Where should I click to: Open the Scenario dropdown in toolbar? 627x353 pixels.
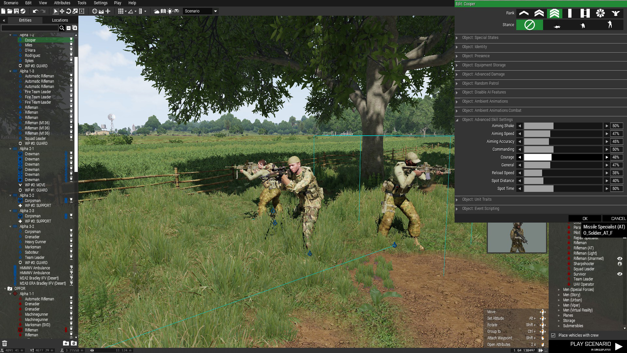pyautogui.click(x=216, y=11)
